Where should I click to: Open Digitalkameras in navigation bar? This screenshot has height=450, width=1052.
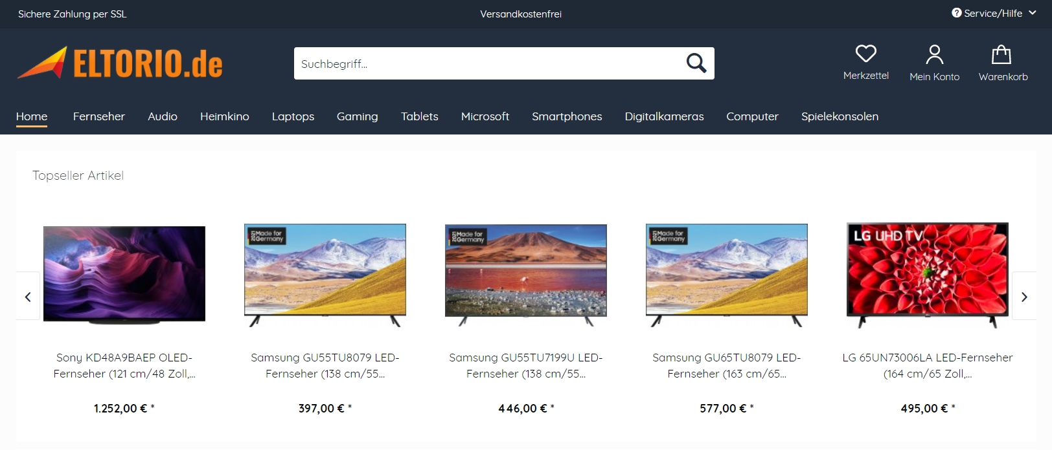(x=664, y=116)
